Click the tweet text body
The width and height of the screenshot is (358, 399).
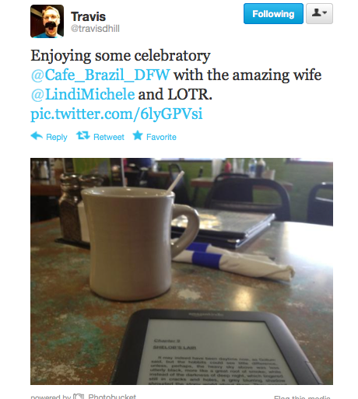click(176, 85)
